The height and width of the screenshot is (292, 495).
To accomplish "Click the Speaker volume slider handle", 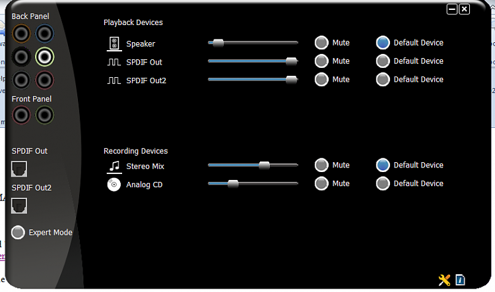I will click(218, 43).
